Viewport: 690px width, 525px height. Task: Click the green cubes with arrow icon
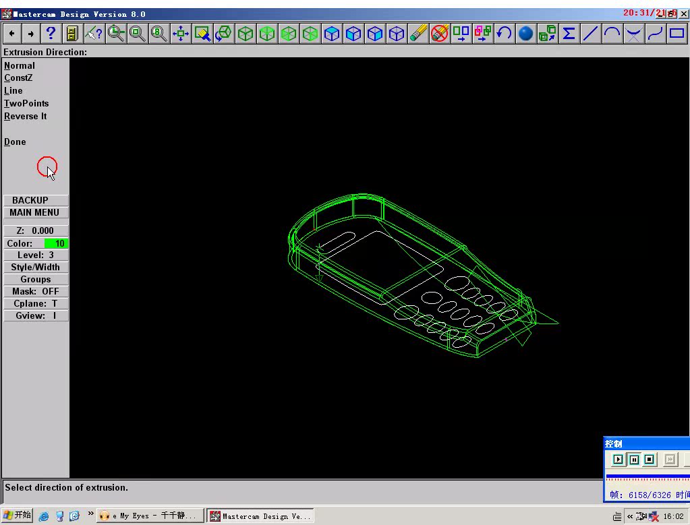pyautogui.click(x=548, y=34)
